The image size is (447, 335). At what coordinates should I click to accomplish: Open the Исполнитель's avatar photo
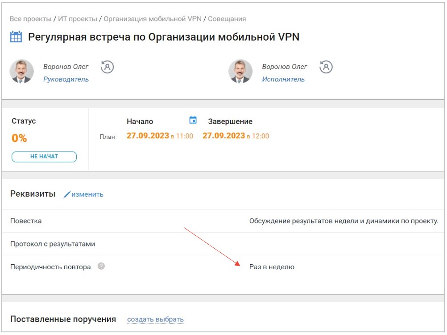click(x=240, y=71)
